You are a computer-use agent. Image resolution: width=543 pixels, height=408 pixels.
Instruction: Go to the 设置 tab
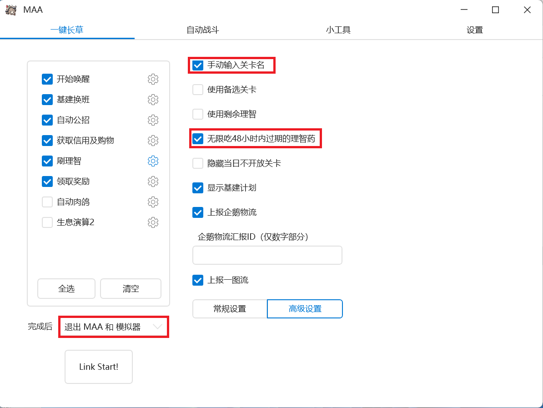click(x=474, y=30)
